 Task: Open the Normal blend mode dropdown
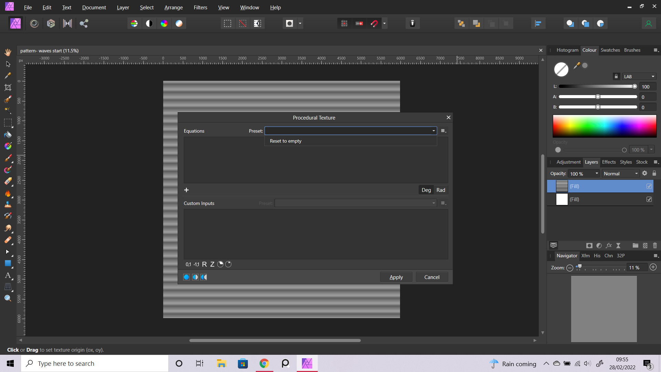621,174
